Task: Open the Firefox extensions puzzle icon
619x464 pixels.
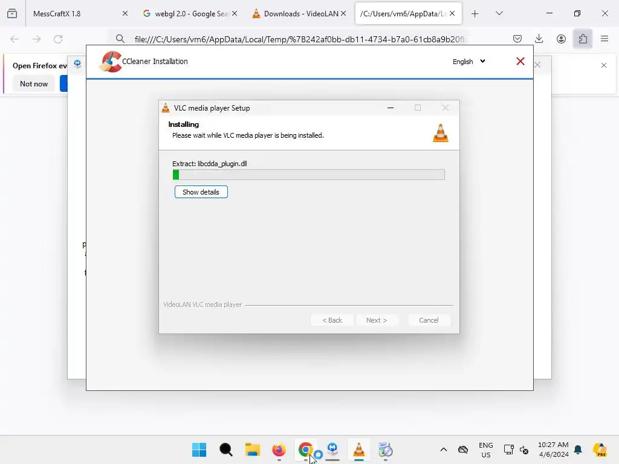Action: (583, 39)
